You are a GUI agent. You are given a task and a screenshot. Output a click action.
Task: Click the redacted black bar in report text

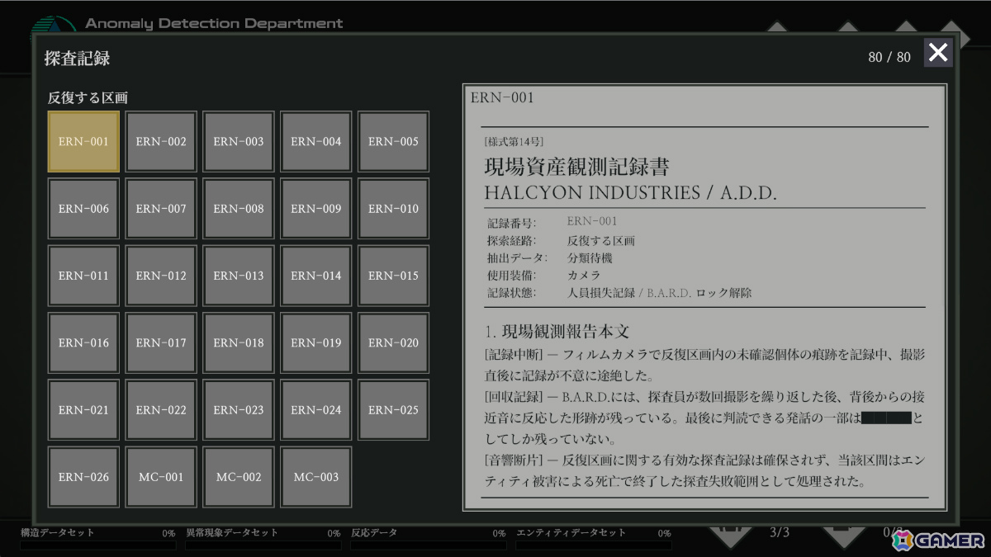click(886, 418)
